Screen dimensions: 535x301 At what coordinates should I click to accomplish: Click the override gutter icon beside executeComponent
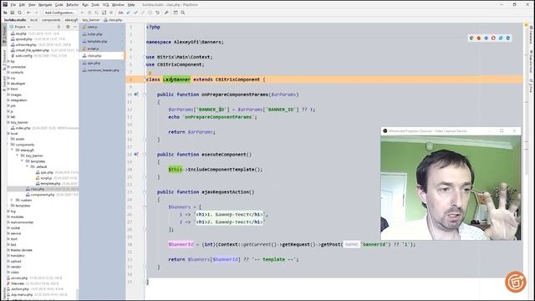pyautogui.click(x=135, y=154)
